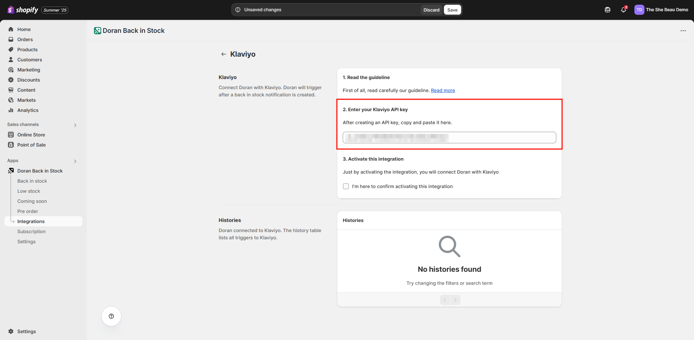The image size is (694, 340).
Task: Click the '2. Enter your Klaviyo API key' heading
Action: [375, 109]
